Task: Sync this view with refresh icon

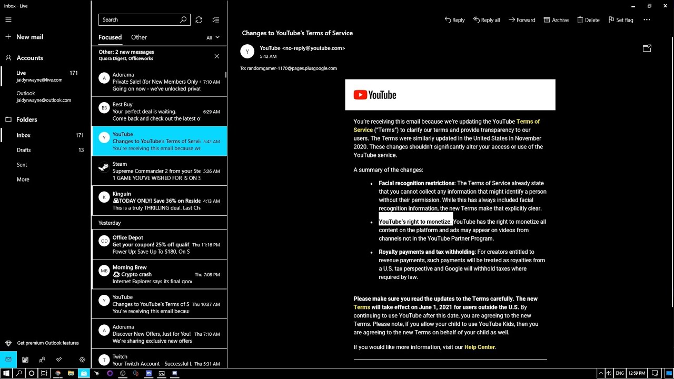Action: point(199,19)
